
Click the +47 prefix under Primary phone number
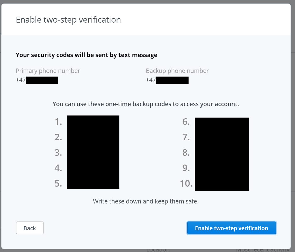click(21, 80)
